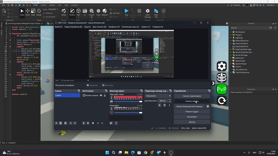Enable Режим студии in OBS
The image size is (278, 156).
(192, 112)
